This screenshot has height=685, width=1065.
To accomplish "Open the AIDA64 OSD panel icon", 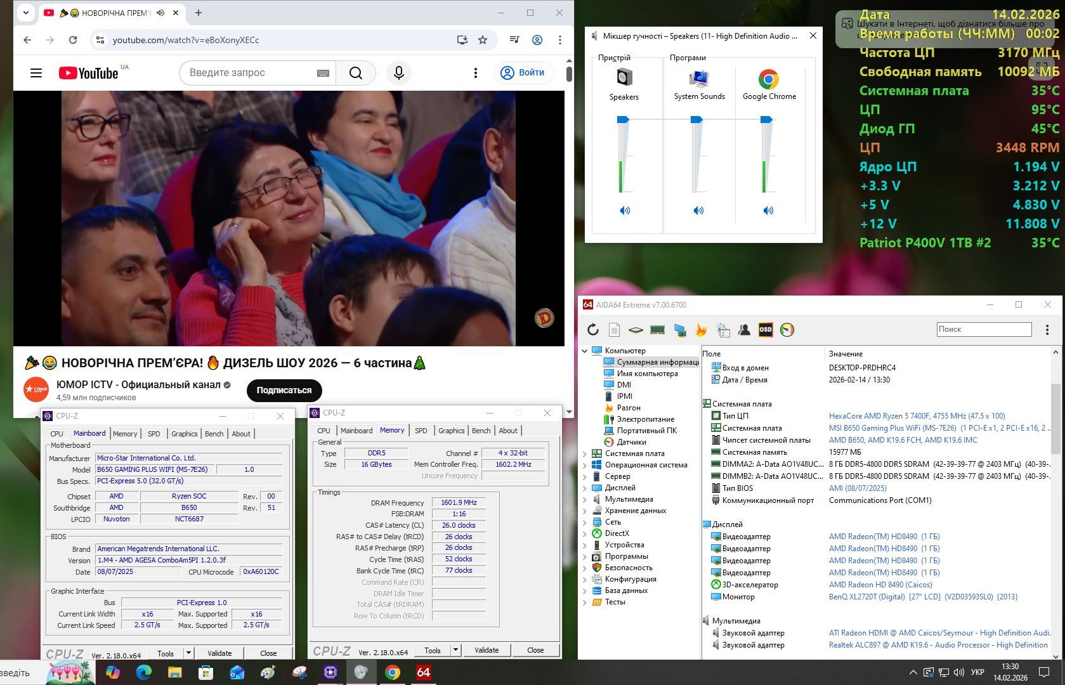I will (x=766, y=330).
